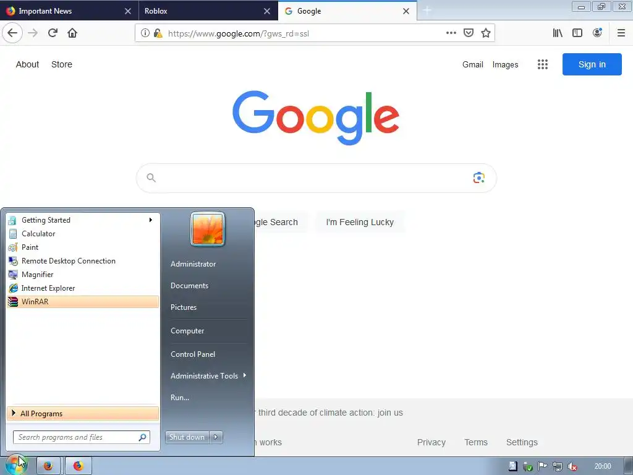Launch Remote Desktop Connection
The width and height of the screenshot is (633, 475).
tap(83, 261)
